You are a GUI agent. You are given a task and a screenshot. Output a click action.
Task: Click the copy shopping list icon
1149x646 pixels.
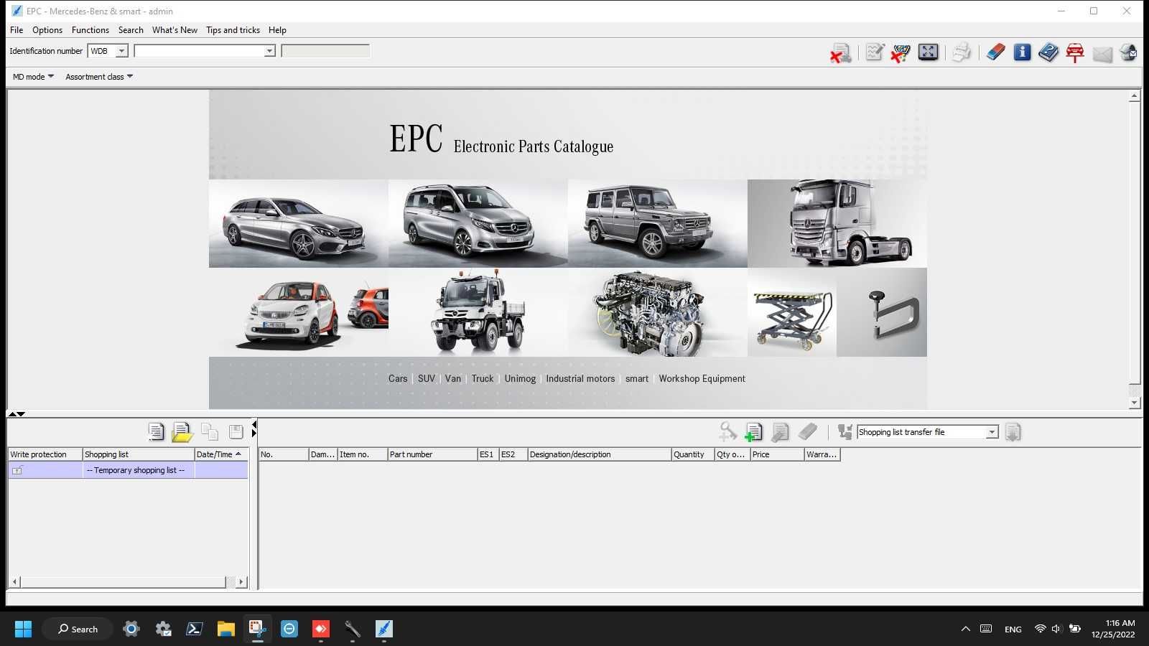pos(210,431)
